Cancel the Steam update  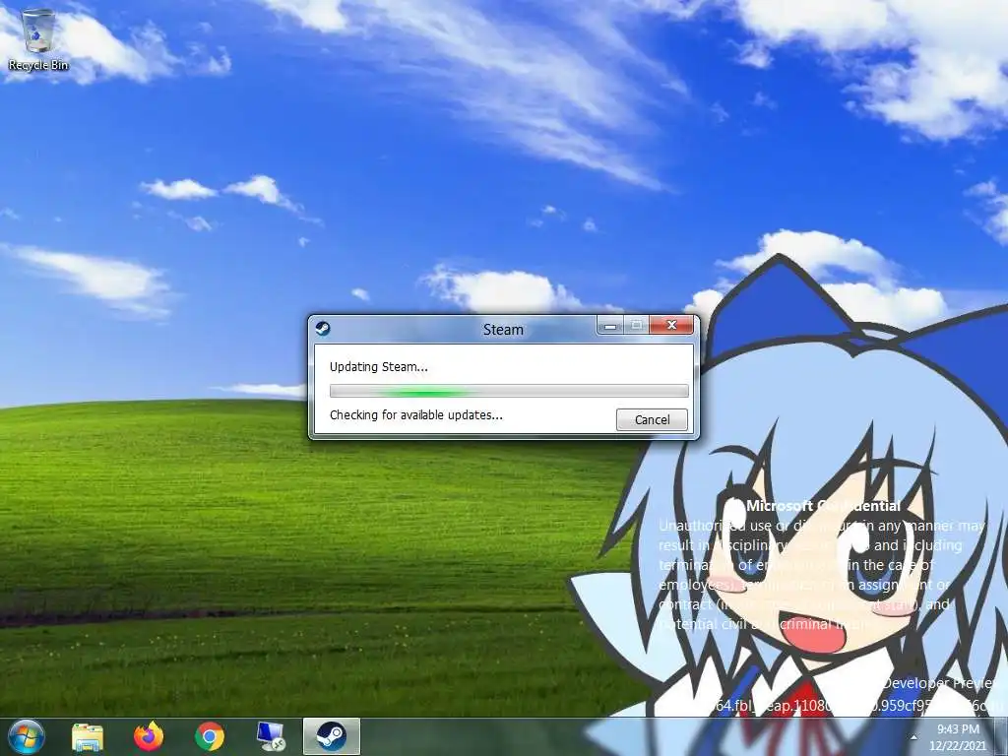point(652,419)
